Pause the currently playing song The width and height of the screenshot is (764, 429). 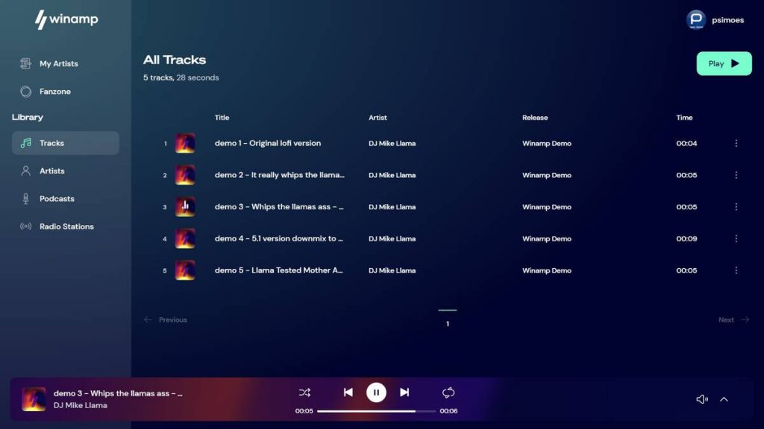point(376,393)
